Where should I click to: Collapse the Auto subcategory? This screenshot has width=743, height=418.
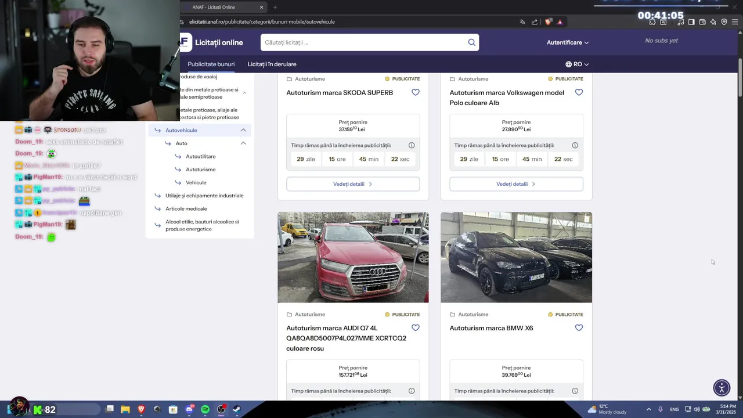click(243, 143)
